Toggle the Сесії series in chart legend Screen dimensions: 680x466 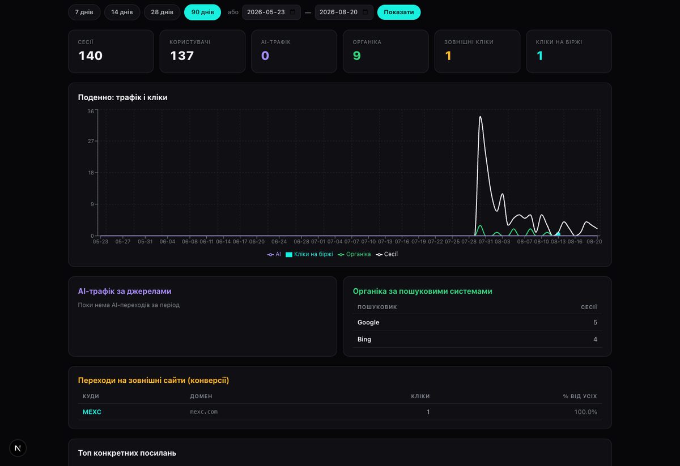pos(386,254)
